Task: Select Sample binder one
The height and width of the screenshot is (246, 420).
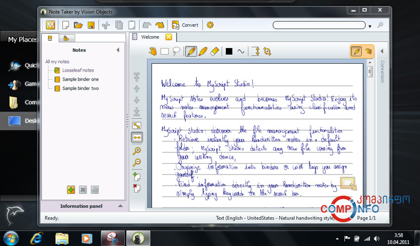Action: pos(81,79)
